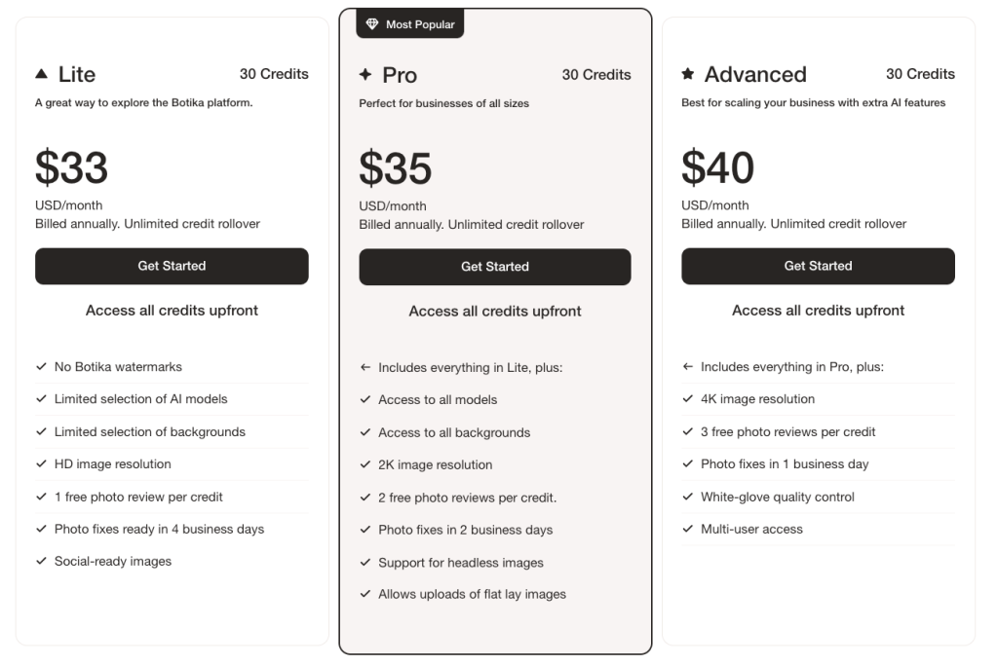The image size is (998, 665).
Task: Click the checkmark next to 'No Botika watermarks'
Action: 41,366
